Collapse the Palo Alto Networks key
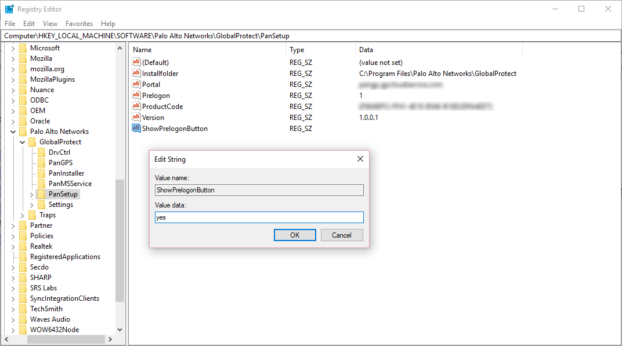 pyautogui.click(x=13, y=132)
